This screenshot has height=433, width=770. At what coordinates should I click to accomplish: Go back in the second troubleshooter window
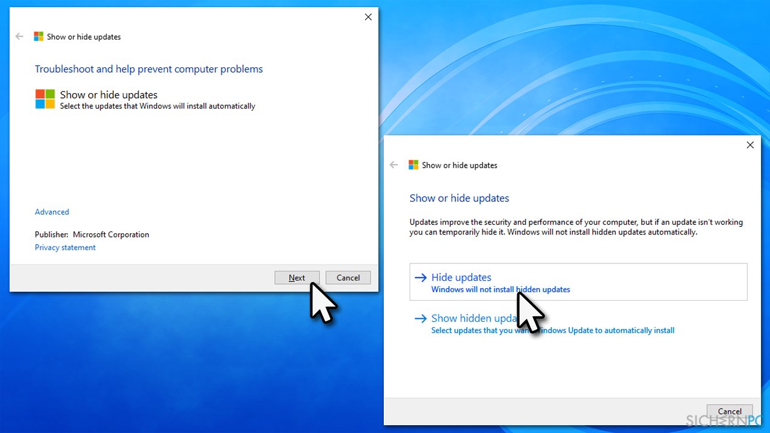tap(394, 165)
